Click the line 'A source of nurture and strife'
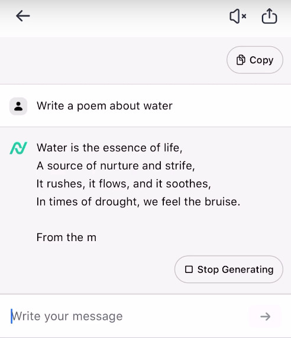291x338 pixels. [x=115, y=166]
